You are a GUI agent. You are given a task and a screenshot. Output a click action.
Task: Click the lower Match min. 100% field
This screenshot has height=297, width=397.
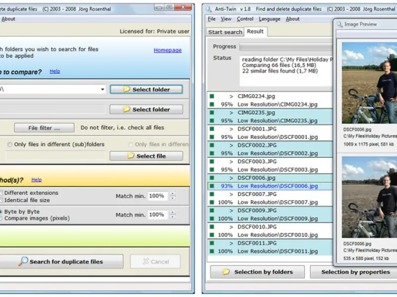158,215
